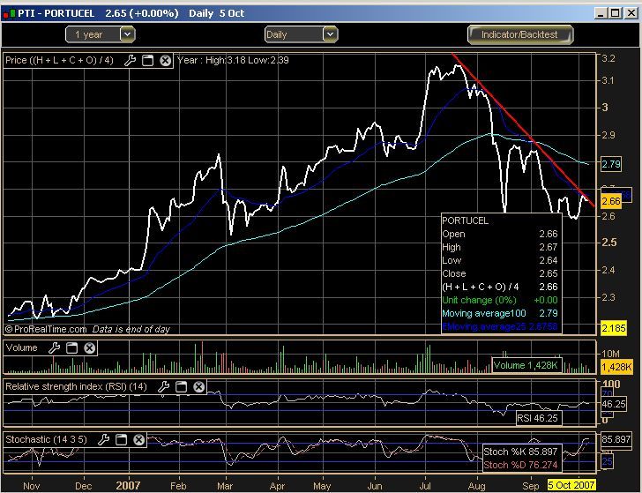The image size is (642, 493).
Task: Click the Jul month label on time axis
Action: tap(425, 486)
